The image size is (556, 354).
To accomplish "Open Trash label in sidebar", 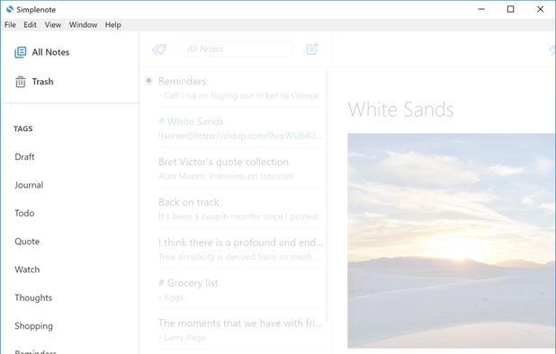I will [43, 82].
